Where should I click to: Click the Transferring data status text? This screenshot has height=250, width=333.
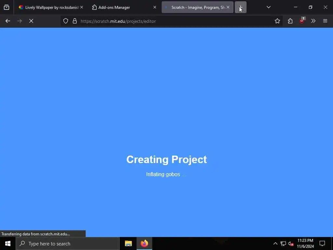coord(36,234)
